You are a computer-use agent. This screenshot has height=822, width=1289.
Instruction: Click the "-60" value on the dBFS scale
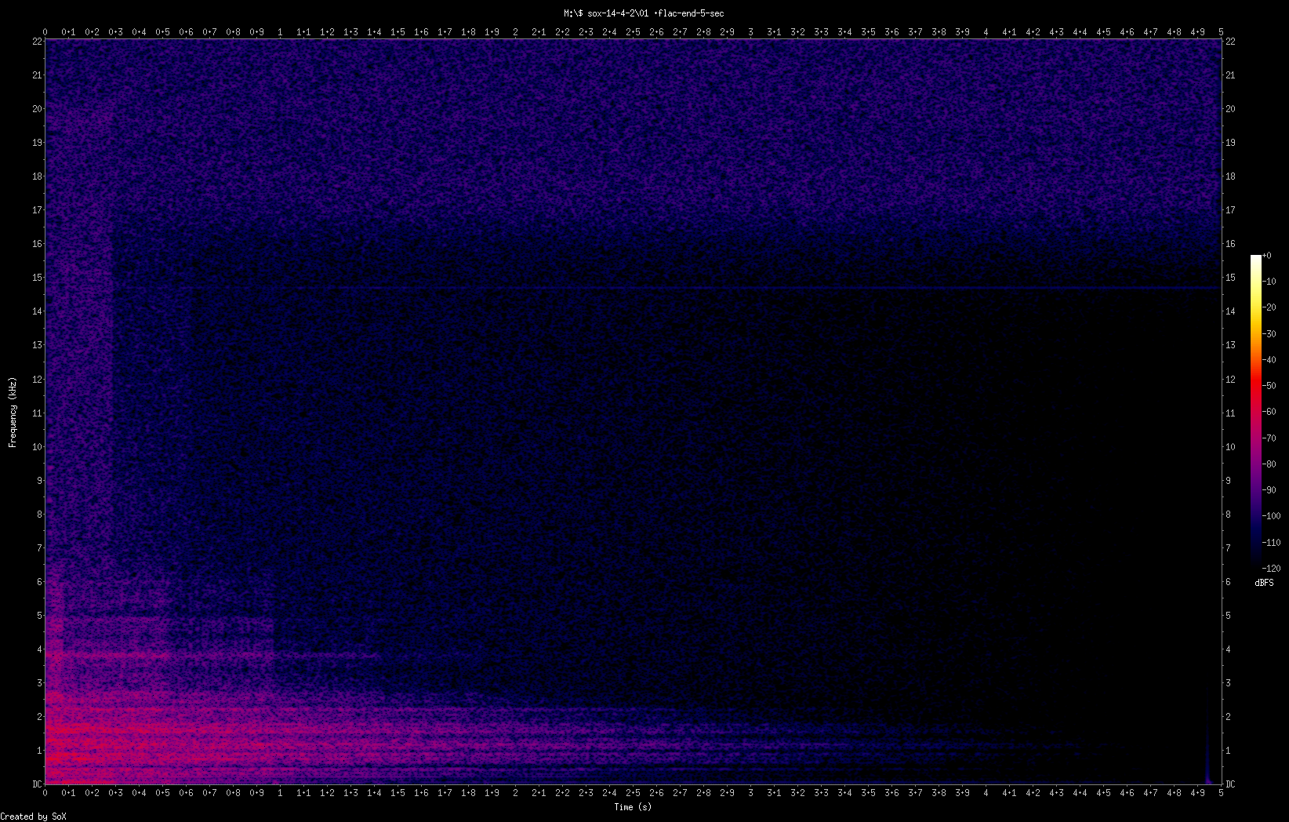[x=1269, y=412]
